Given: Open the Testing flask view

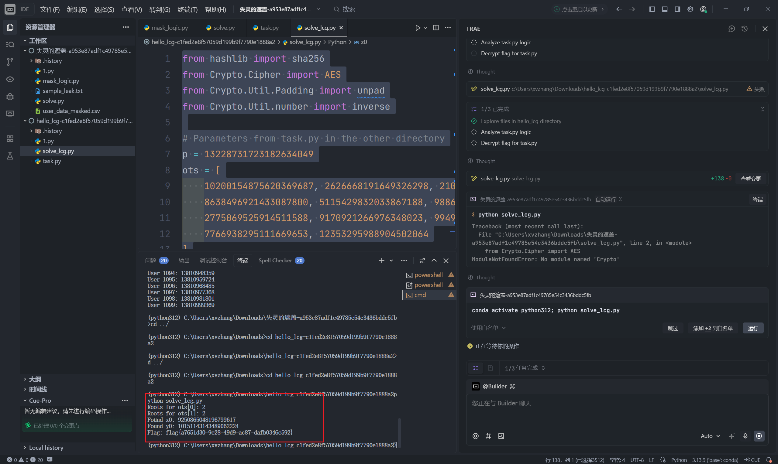Looking at the screenshot, I should coord(10,156).
